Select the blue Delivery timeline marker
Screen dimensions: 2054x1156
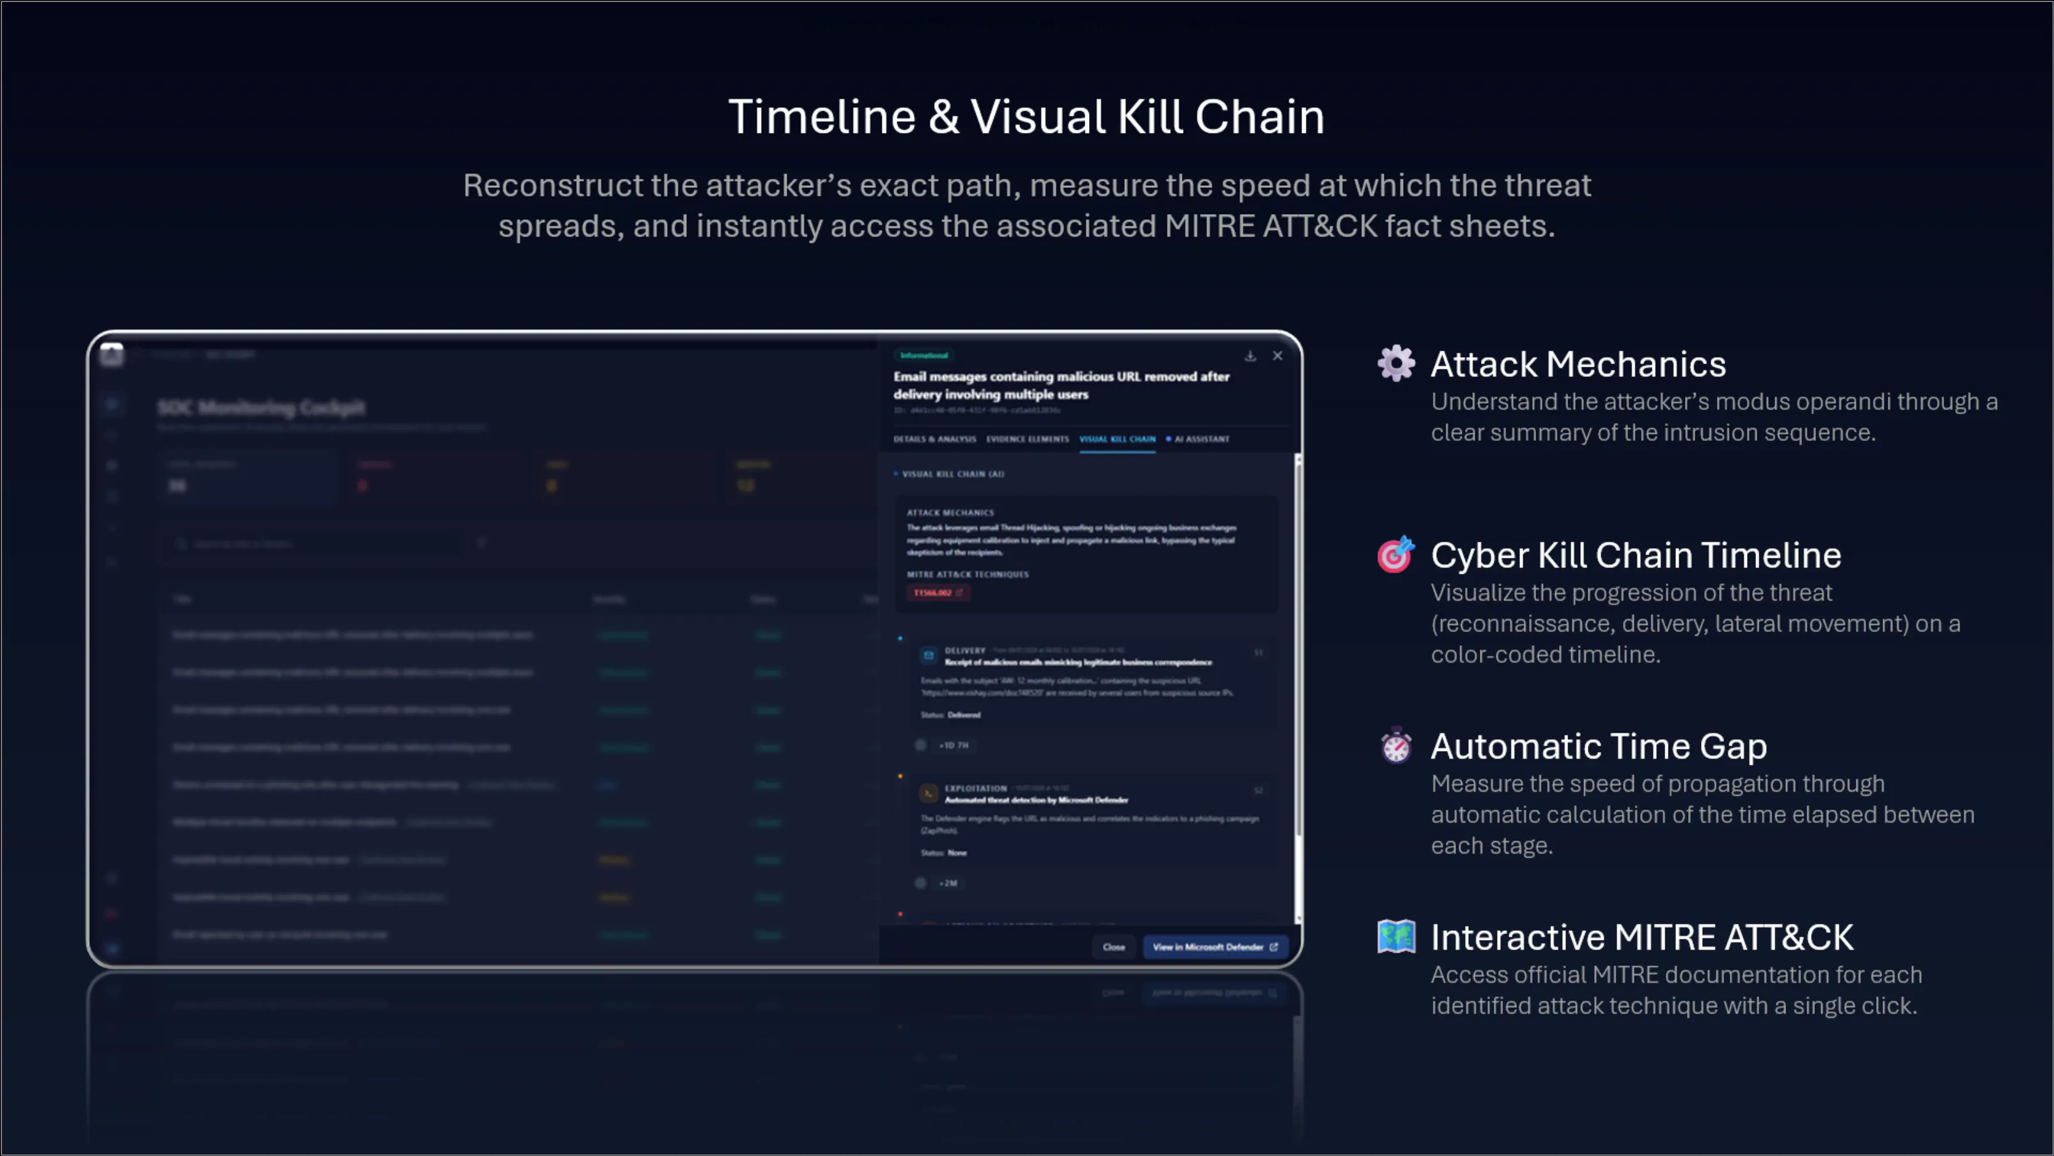click(900, 638)
